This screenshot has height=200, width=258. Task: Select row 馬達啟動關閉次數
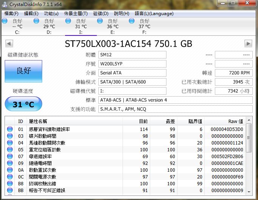125,143
